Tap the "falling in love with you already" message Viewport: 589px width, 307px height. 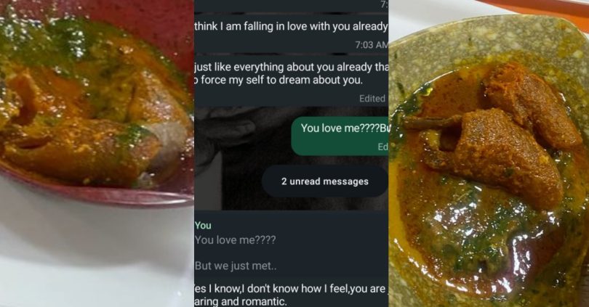[291, 26]
